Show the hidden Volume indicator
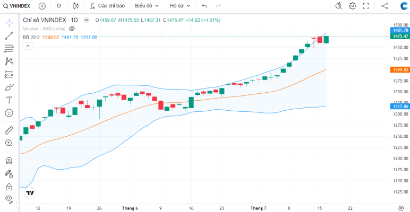Screen dimensions: 410x212 tap(72, 29)
